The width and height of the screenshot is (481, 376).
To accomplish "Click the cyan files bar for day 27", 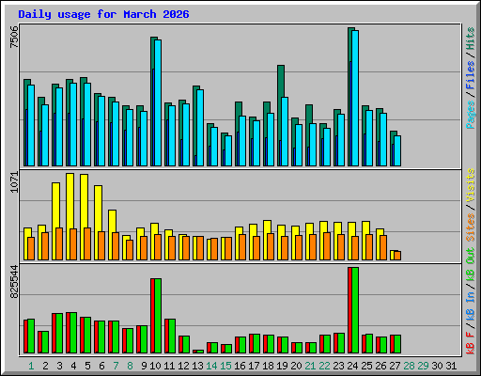I will point(397,150).
